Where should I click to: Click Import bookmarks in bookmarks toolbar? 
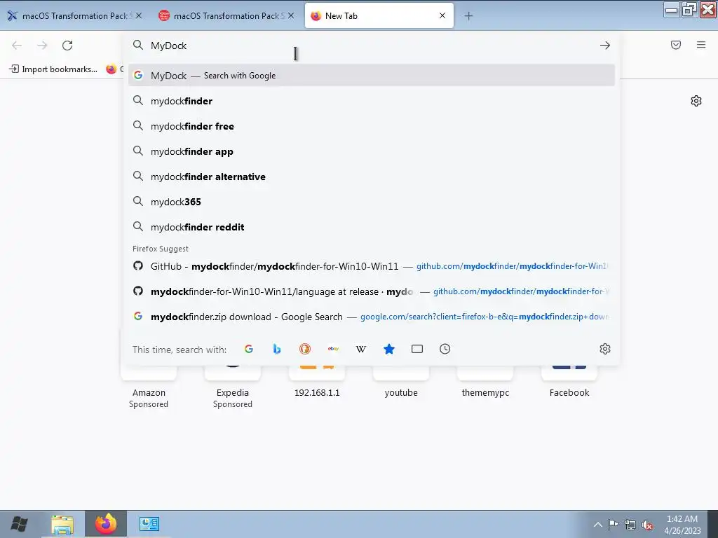click(53, 69)
